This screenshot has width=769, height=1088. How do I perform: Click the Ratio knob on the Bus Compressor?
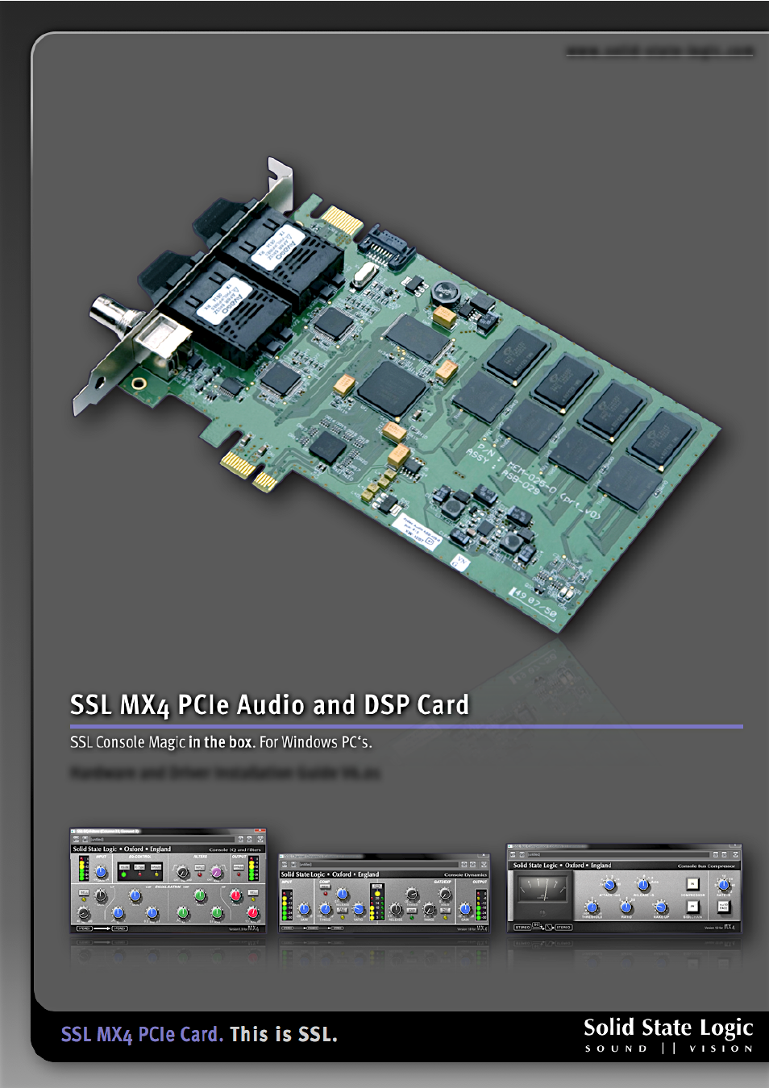626,907
